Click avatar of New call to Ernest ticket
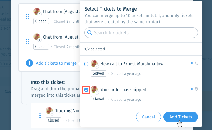 [94, 64]
